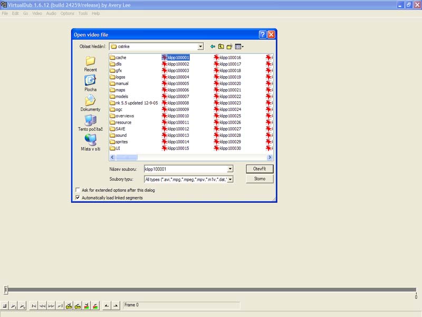Step forward one frame
This screenshot has width=422, height=317.
(x=51, y=306)
